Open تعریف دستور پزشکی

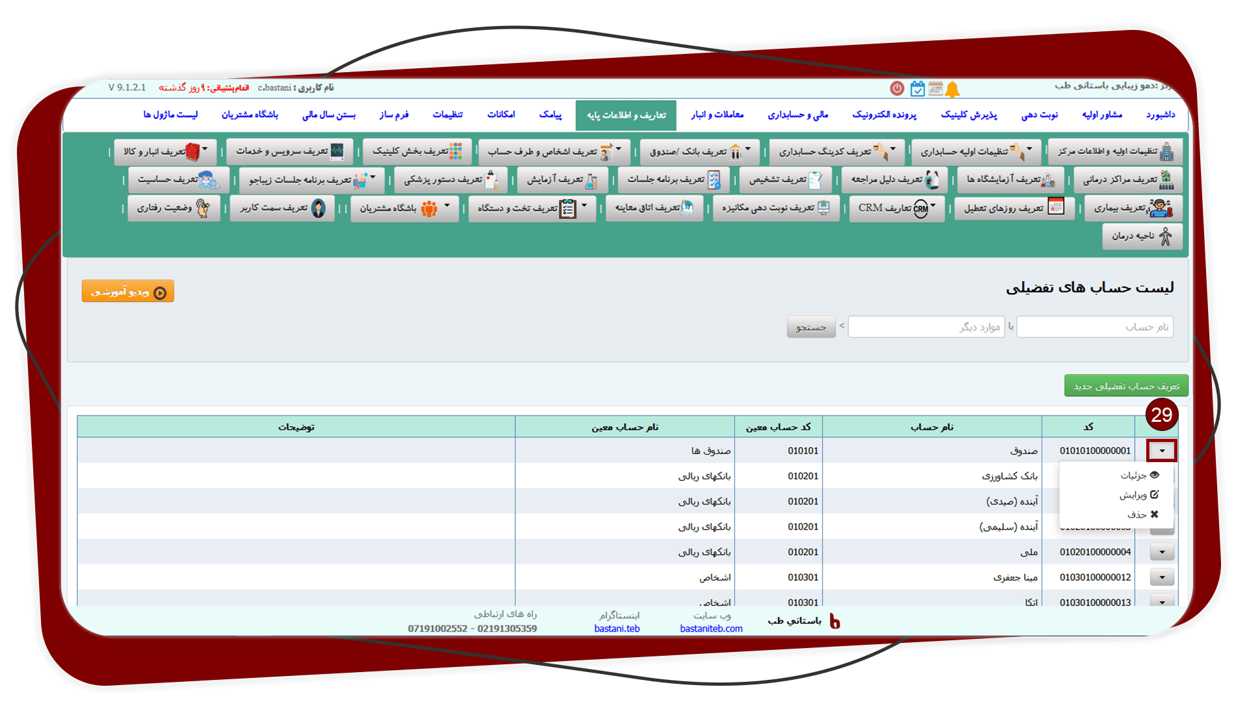(x=451, y=179)
